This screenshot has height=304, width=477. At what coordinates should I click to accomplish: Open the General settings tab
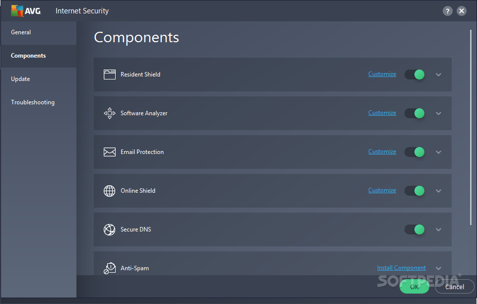click(x=39, y=32)
